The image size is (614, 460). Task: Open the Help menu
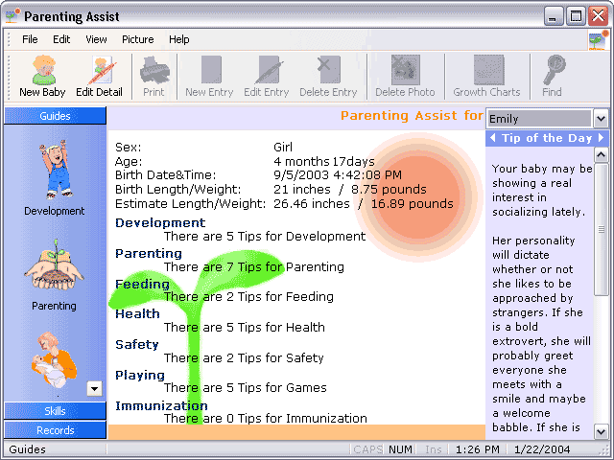tap(179, 39)
